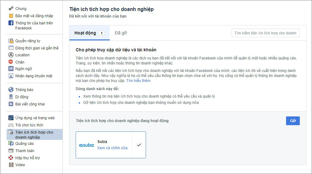Screen dimensions: 312x174
Task: Open Quyền riêng tư settings
Action: pyautogui.click(x=28, y=41)
